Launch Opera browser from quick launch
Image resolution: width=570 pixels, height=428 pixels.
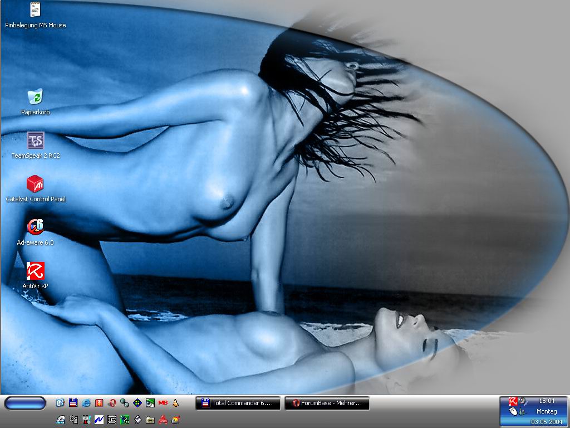(x=112, y=402)
